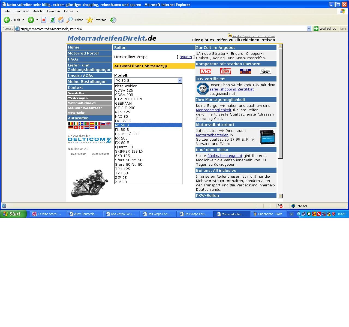Open the Ansicht menu
This screenshot has height=327, width=349.
coord(38,11)
